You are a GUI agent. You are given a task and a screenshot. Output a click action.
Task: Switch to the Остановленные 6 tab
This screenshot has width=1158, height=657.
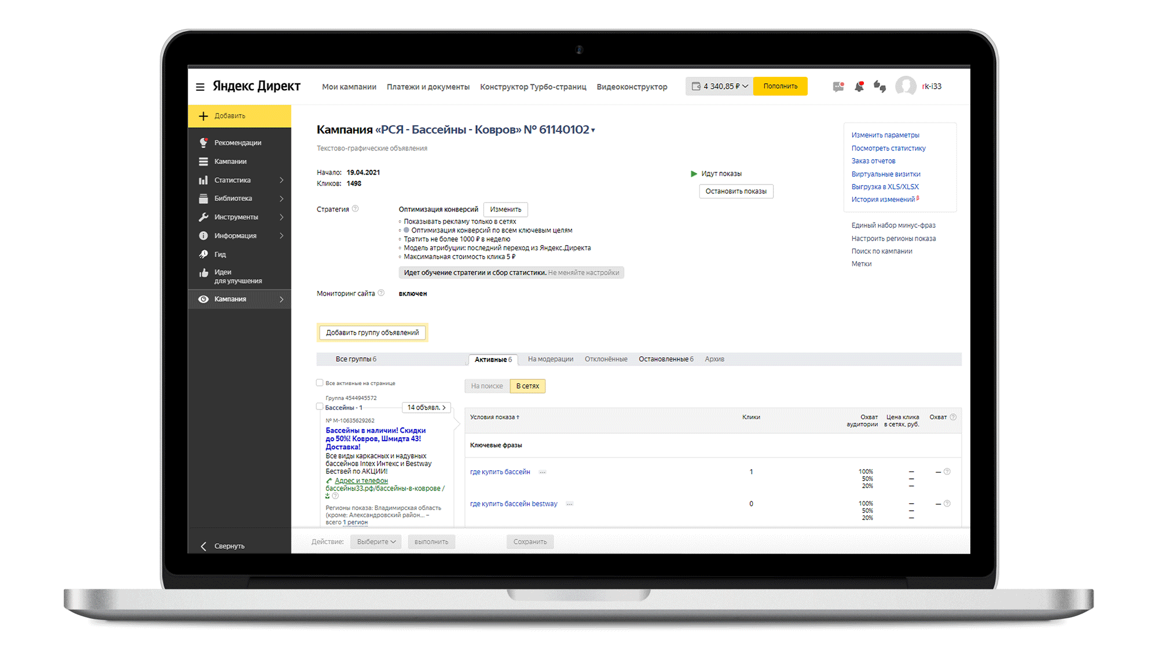[x=666, y=359]
